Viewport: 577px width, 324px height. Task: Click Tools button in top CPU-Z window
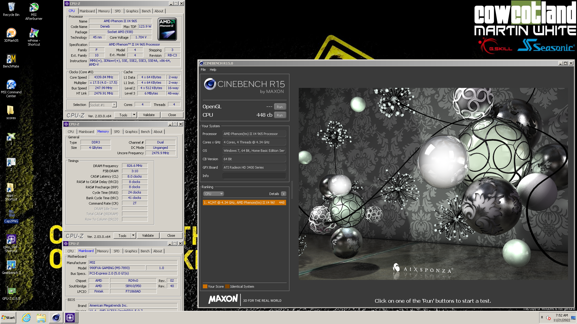123,115
